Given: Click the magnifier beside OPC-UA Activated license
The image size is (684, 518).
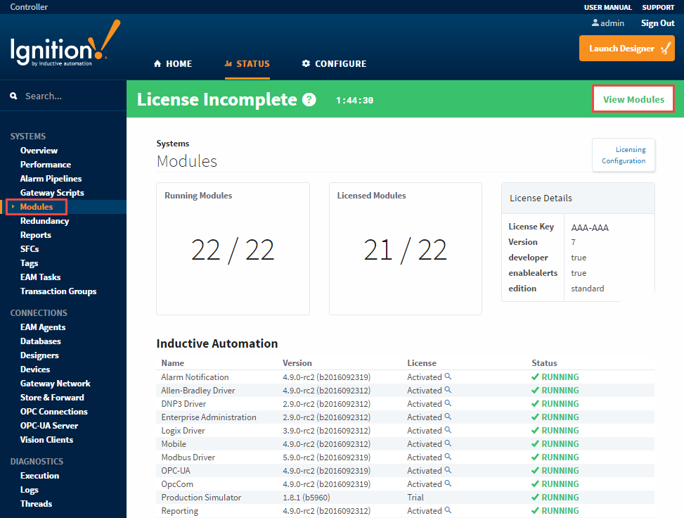Looking at the screenshot, I should pyautogui.click(x=449, y=471).
